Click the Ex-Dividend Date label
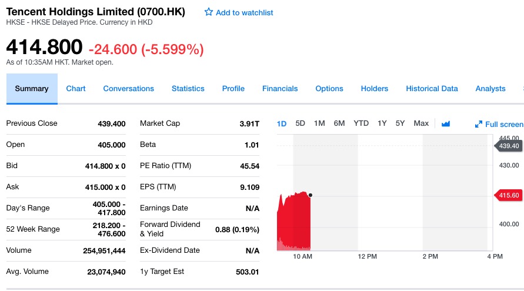 [x=170, y=250]
